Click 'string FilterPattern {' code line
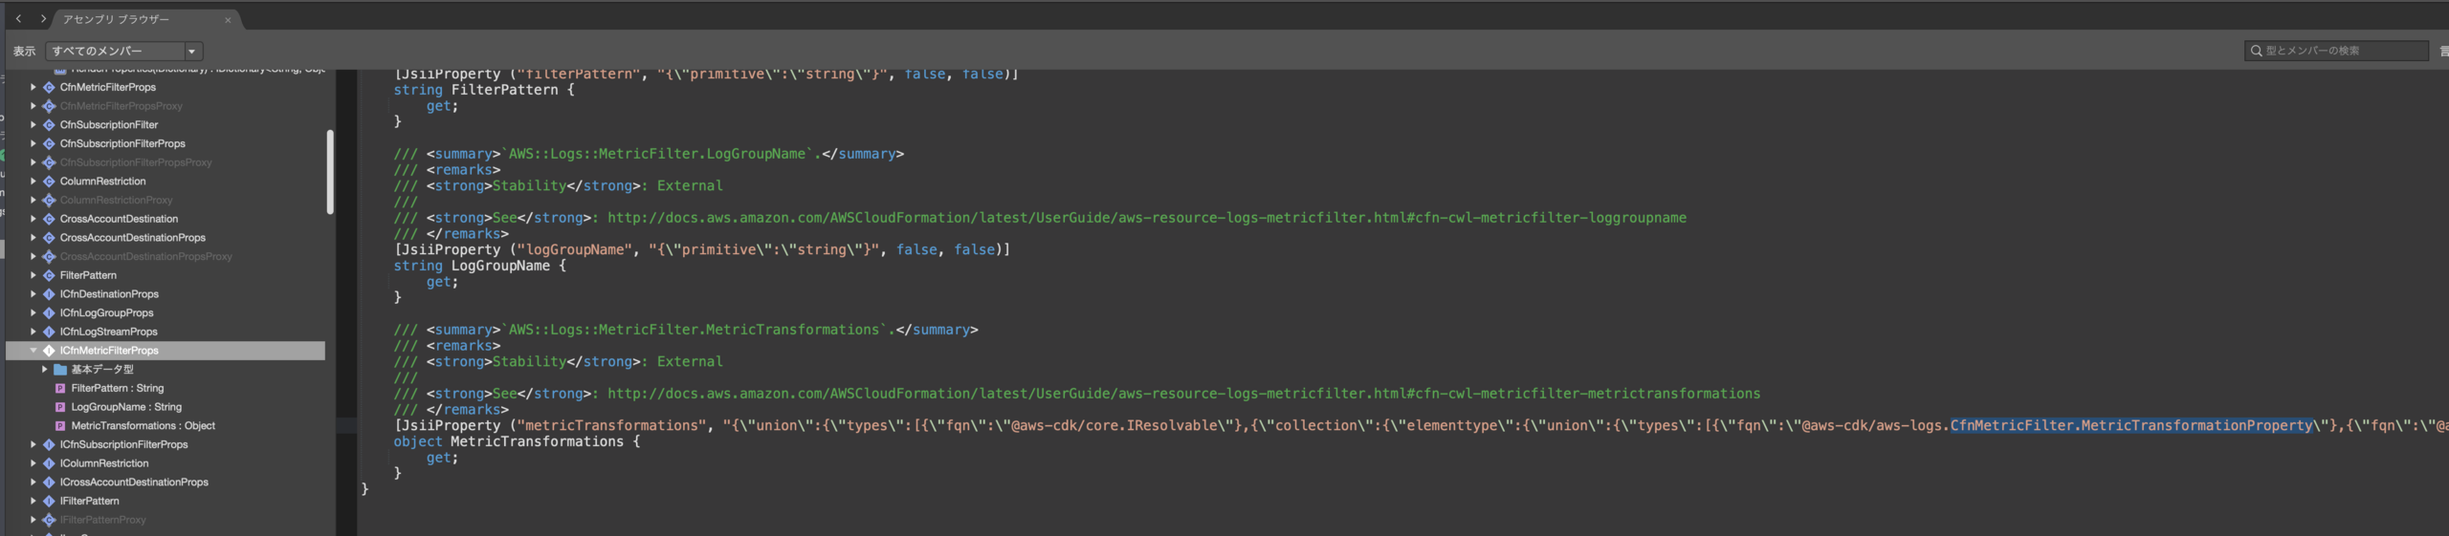 coord(484,90)
